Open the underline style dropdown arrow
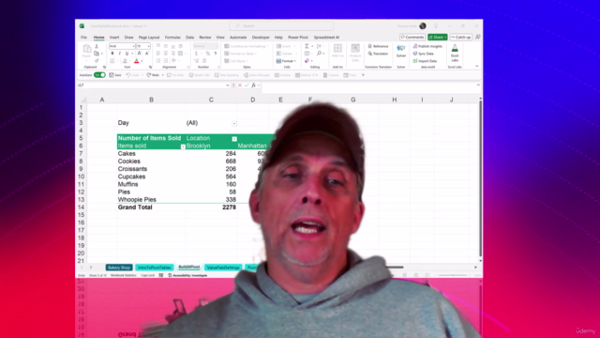 [132, 54]
